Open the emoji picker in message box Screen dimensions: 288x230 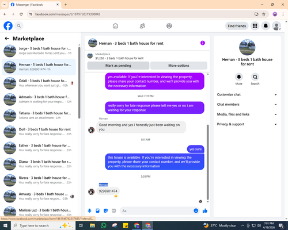pyautogui.click(x=196, y=211)
